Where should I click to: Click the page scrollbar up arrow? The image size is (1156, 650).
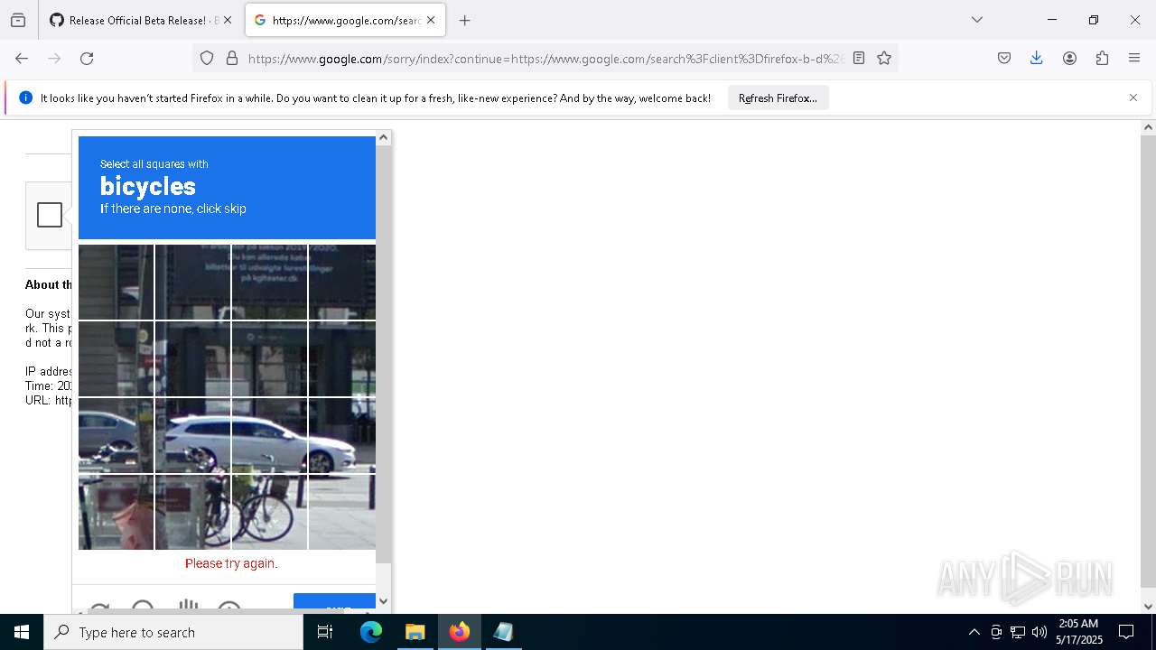coord(1148,127)
